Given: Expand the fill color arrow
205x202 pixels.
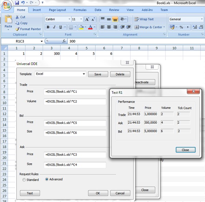Looking at the screenshot, I should click(x=85, y=27).
